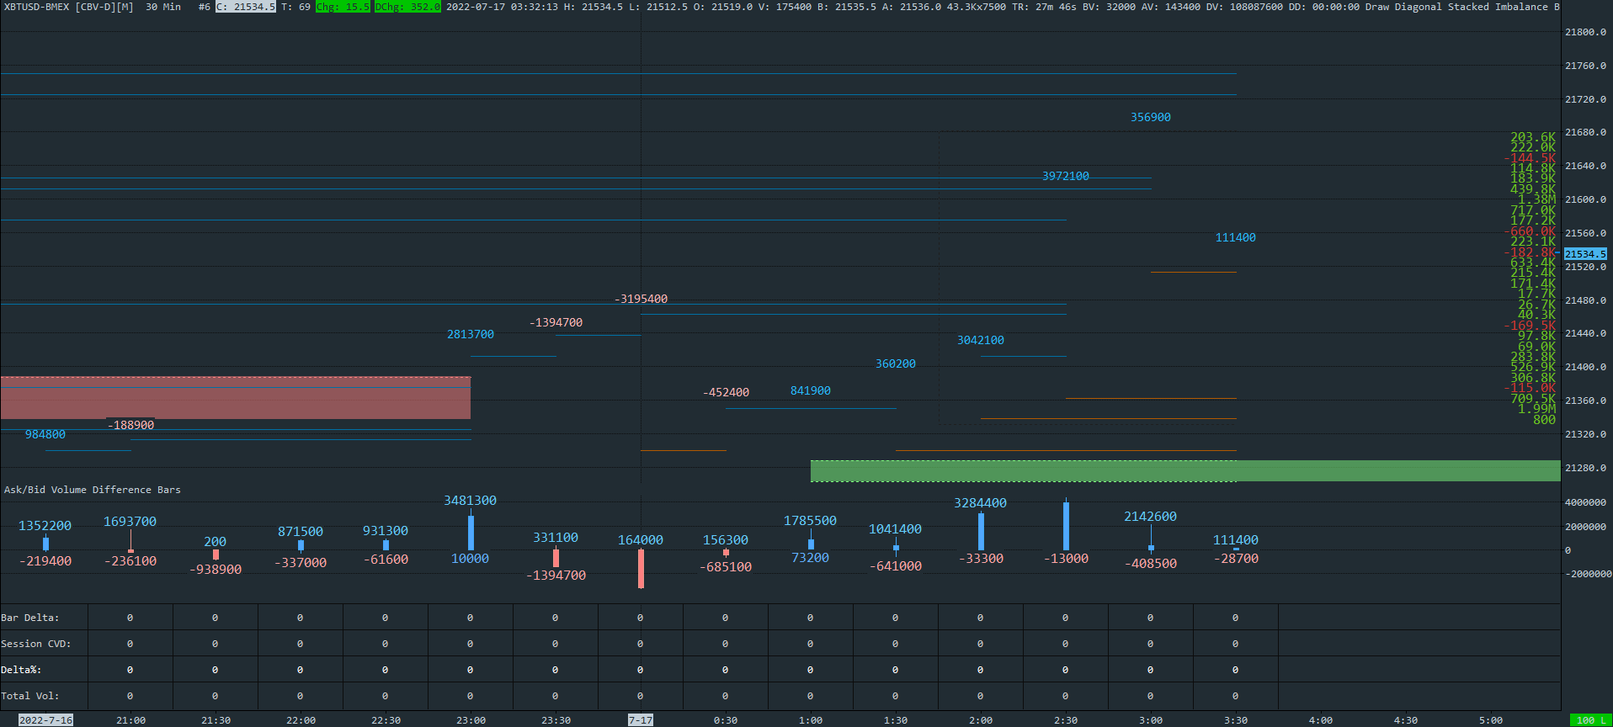Click the chart number label #6
1613x727 pixels.
pyautogui.click(x=205, y=7)
